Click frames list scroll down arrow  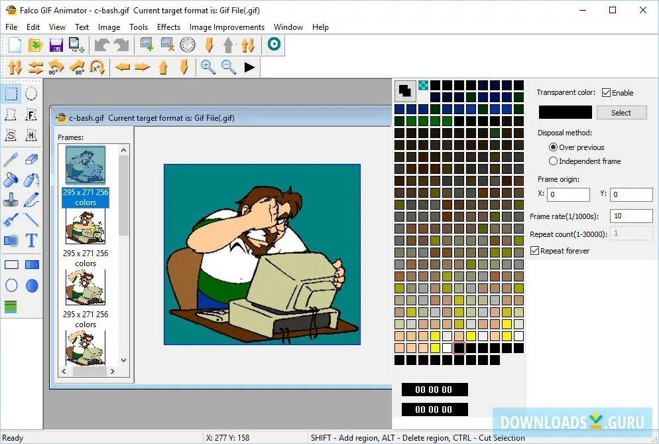coord(123,360)
